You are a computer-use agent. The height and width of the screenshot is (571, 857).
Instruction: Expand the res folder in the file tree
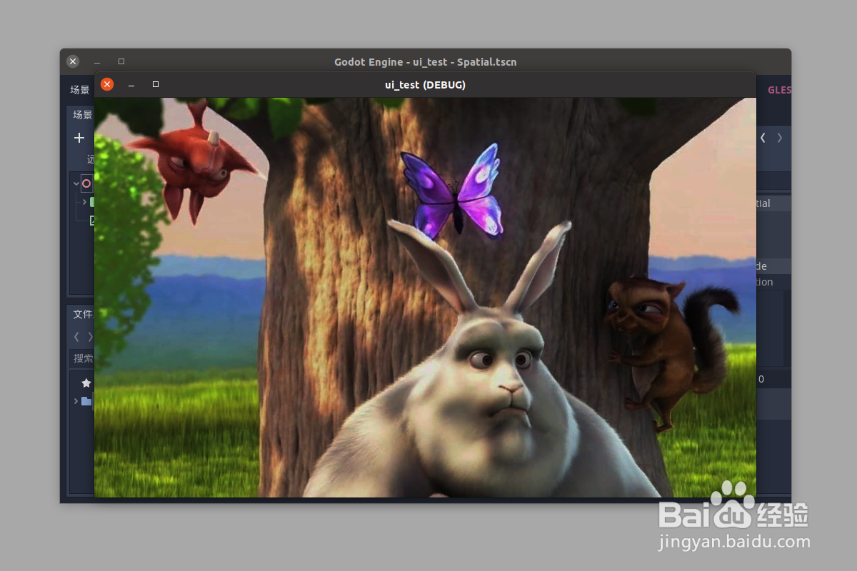(x=76, y=401)
